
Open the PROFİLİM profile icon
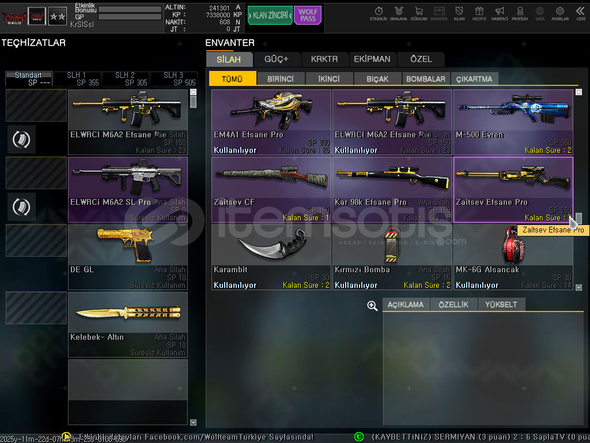tap(520, 14)
